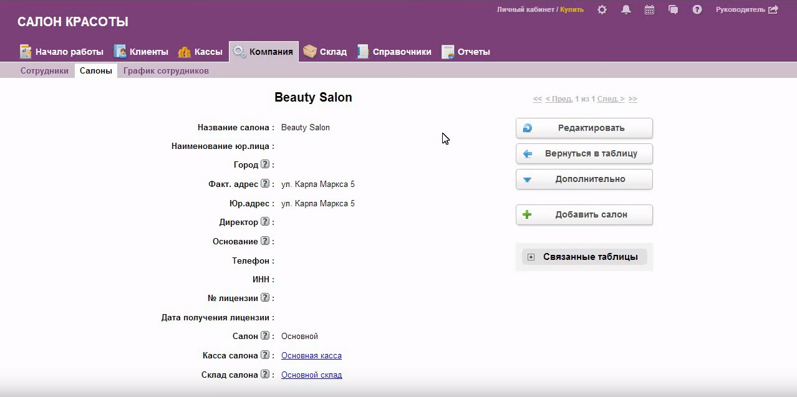Open the Основной склад link
Image resolution: width=797 pixels, height=397 pixels.
click(x=311, y=375)
